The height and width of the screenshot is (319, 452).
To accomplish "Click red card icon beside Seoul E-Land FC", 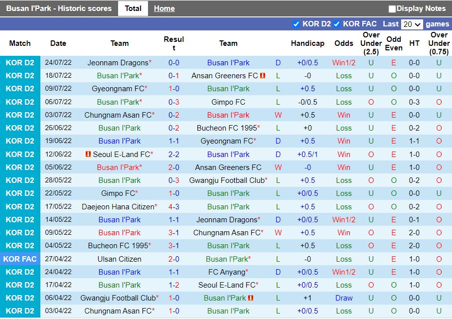I will coord(88,154).
